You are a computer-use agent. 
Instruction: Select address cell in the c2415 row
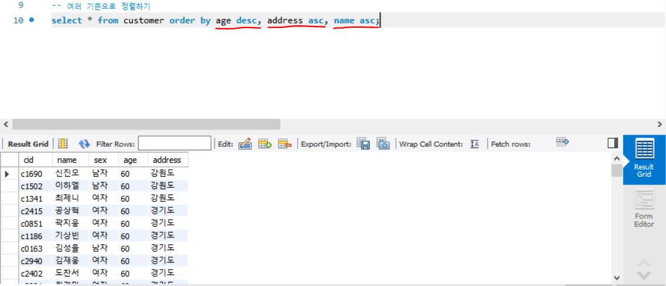(168, 211)
